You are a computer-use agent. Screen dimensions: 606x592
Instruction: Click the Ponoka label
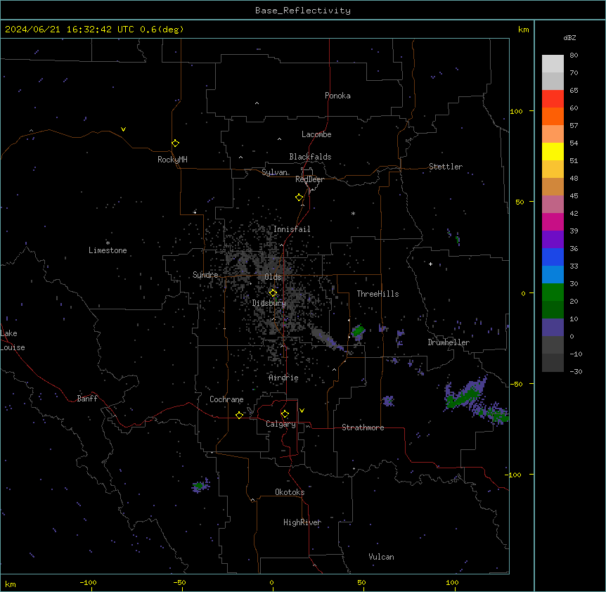point(337,96)
